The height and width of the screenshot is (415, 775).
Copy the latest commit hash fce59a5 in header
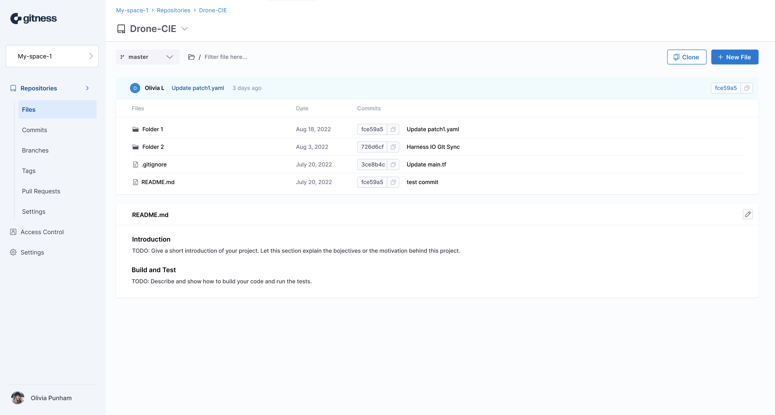click(x=747, y=88)
